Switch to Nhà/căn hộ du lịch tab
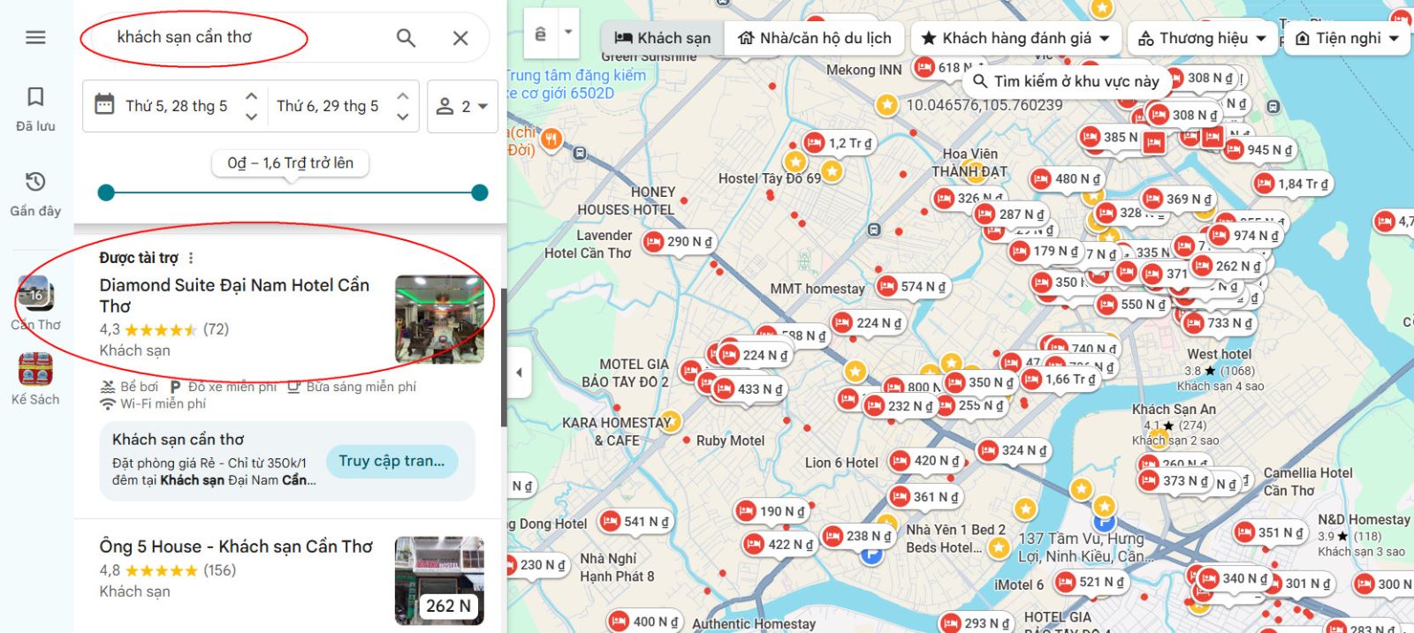 tap(815, 38)
